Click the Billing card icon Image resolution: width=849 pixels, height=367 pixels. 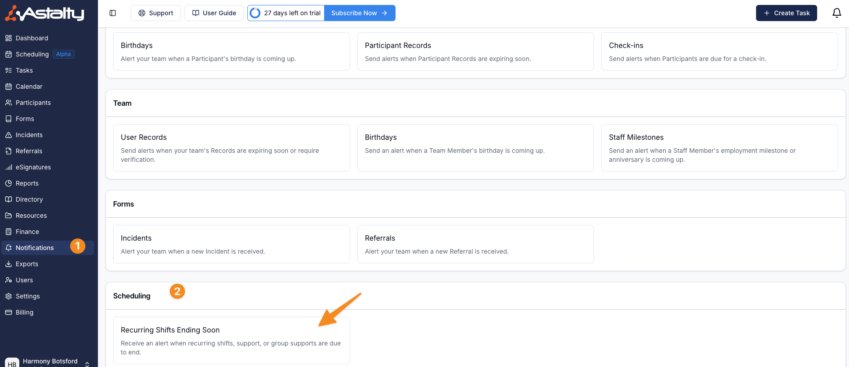point(9,312)
